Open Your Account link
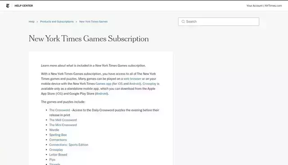 [x=254, y=6]
